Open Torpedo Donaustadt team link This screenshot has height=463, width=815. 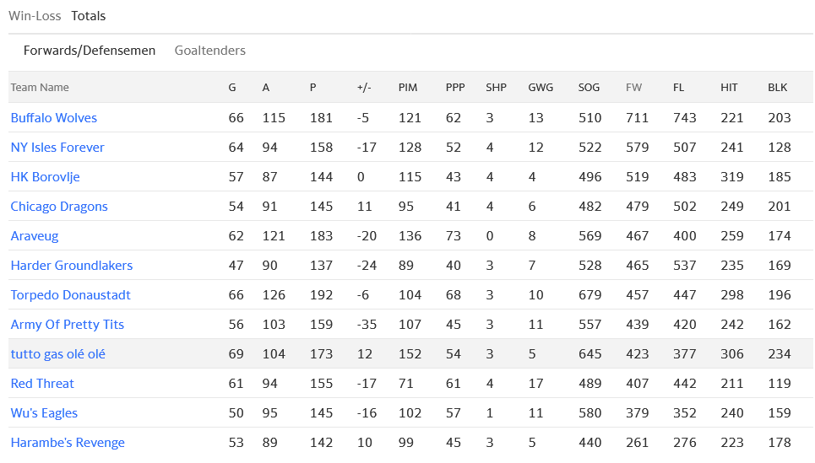tap(71, 295)
